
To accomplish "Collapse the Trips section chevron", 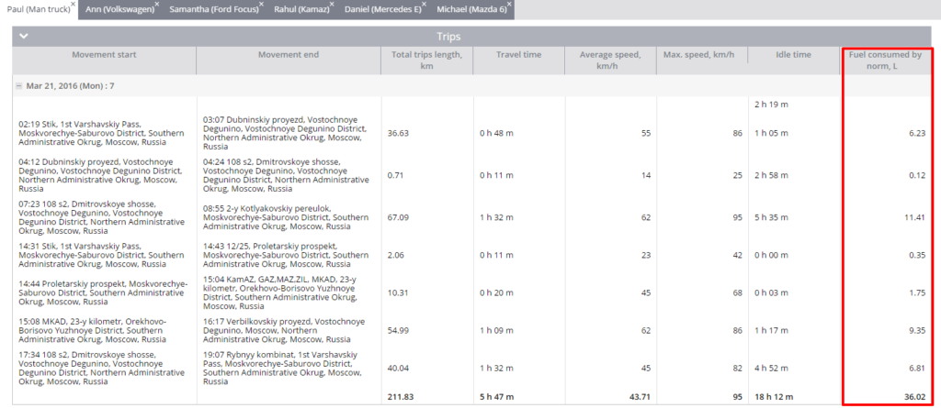I will tap(23, 37).
